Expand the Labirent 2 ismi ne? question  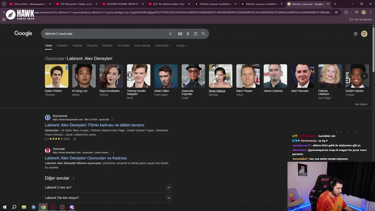108,188
